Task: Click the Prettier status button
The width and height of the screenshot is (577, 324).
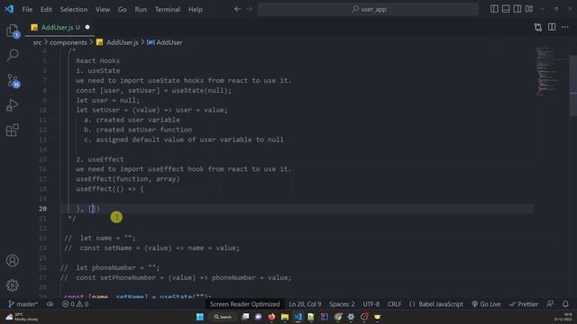Action: tap(524, 304)
